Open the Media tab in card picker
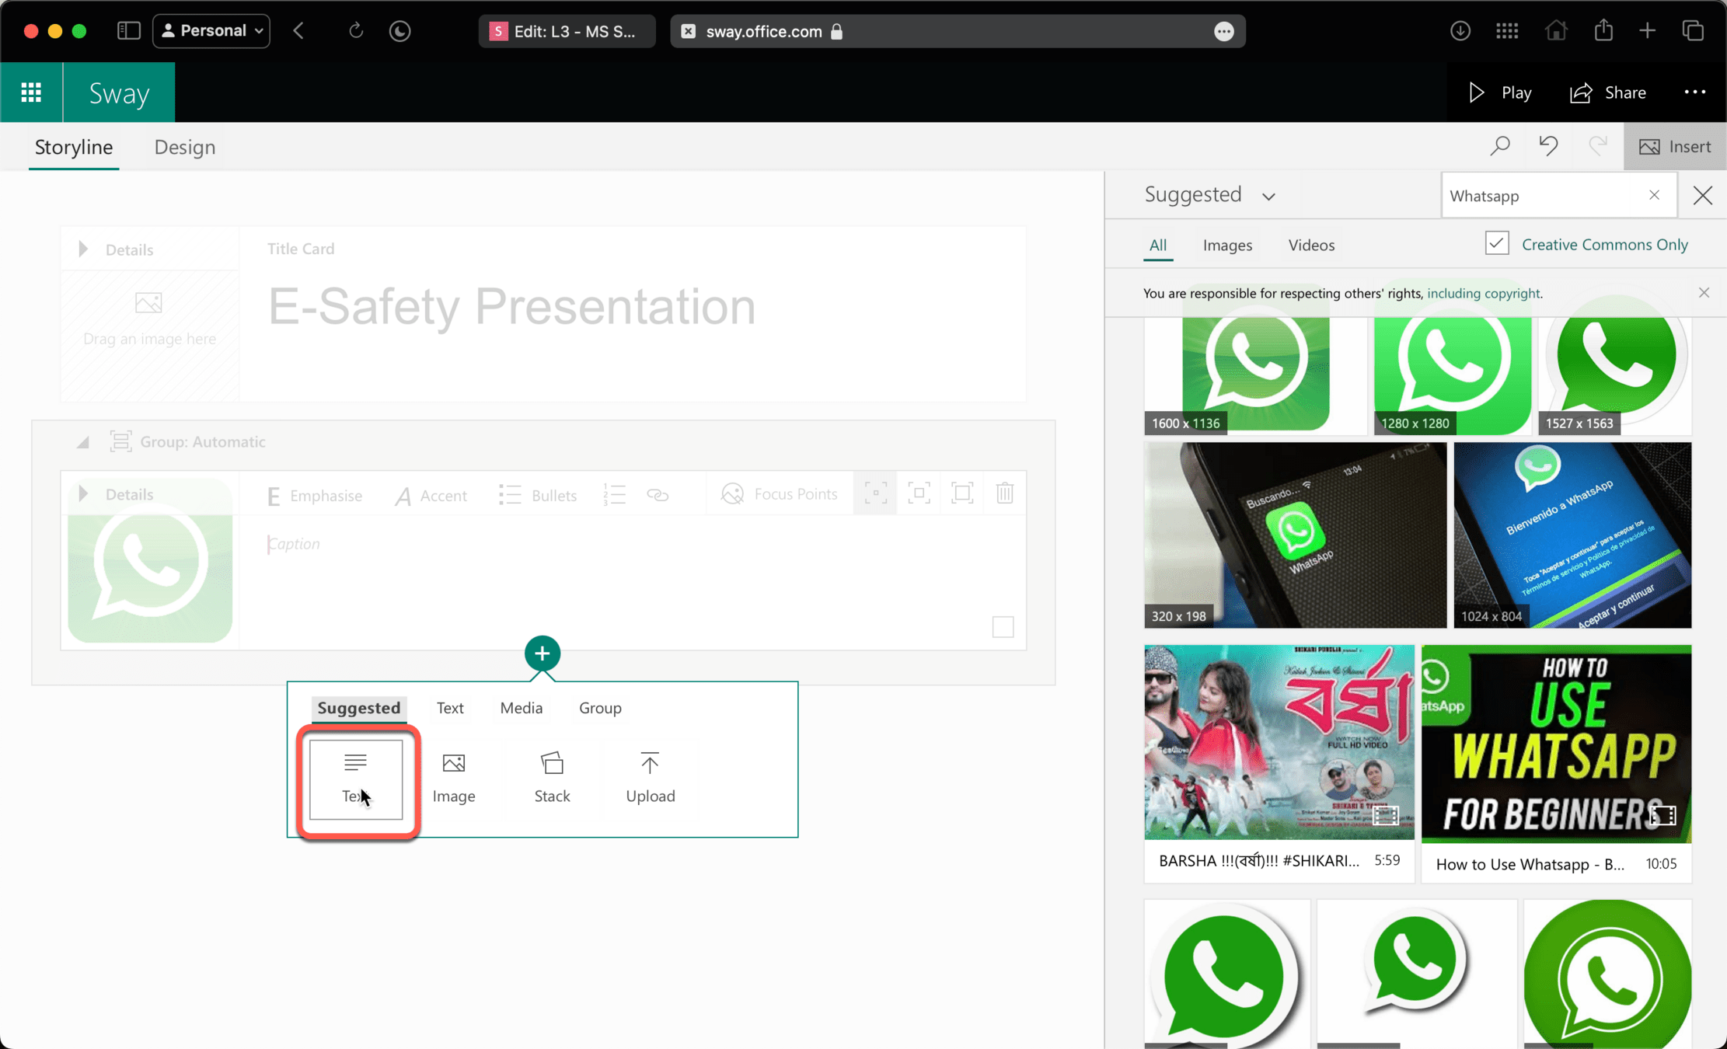 (x=521, y=708)
